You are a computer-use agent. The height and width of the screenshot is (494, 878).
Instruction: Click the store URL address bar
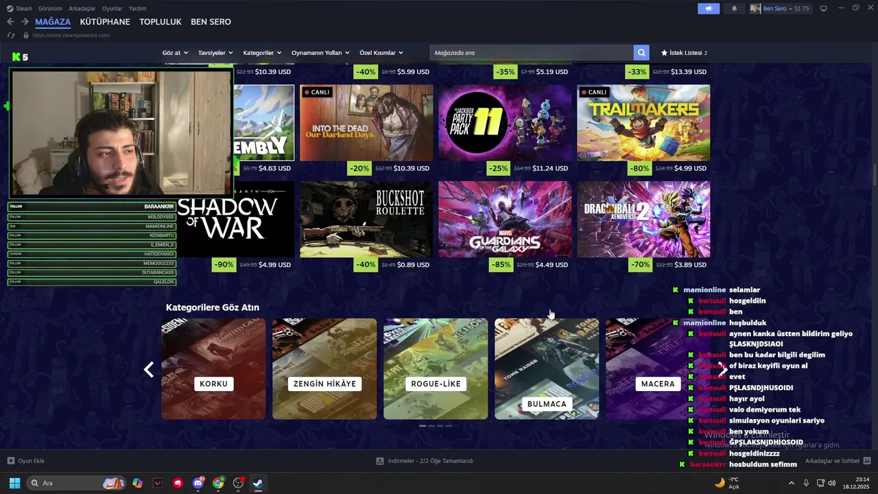click(x=71, y=35)
